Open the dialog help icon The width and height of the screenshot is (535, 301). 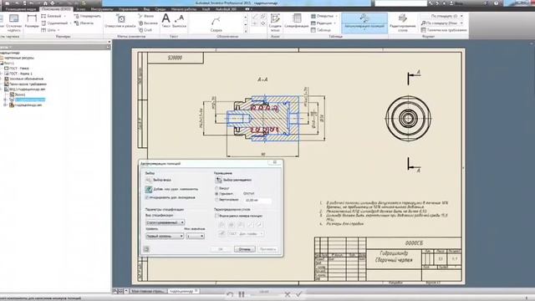(x=146, y=249)
